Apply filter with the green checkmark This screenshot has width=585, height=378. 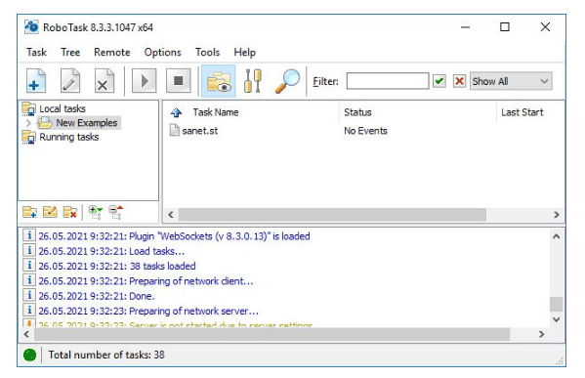pyautogui.click(x=439, y=81)
